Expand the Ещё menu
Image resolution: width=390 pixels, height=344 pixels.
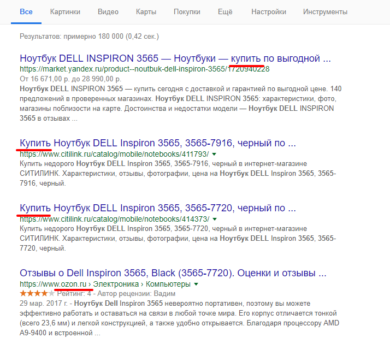pos(226,11)
